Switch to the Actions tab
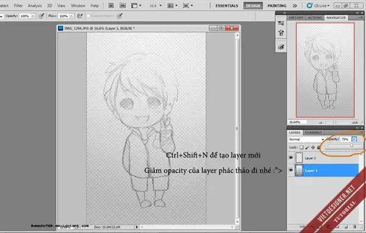 [x=315, y=18]
